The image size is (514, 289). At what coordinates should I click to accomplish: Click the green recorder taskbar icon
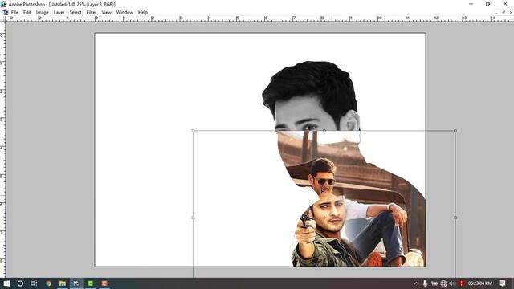[91, 283]
